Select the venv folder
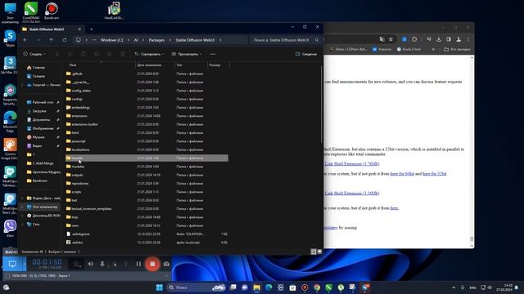Viewport: 524px width, 294px height. (75, 225)
